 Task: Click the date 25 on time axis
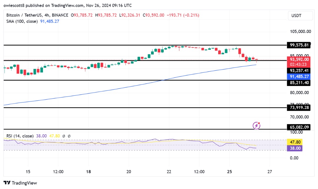[230, 172]
